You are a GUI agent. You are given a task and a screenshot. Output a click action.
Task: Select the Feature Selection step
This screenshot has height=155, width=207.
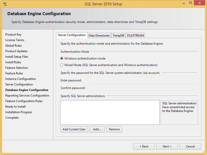coord(17,68)
